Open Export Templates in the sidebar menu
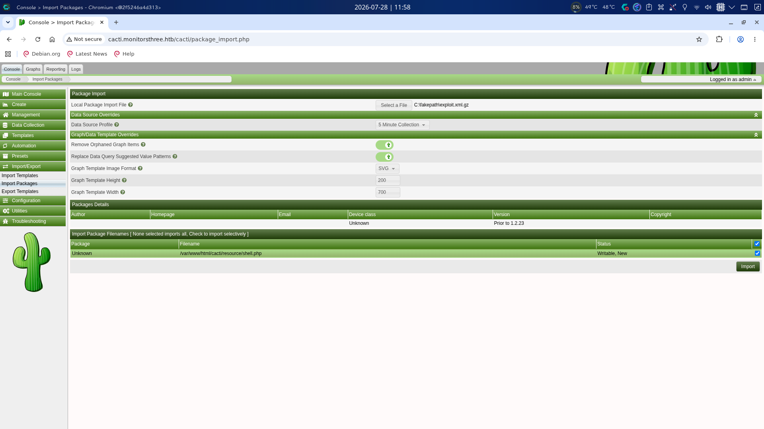 click(x=20, y=191)
